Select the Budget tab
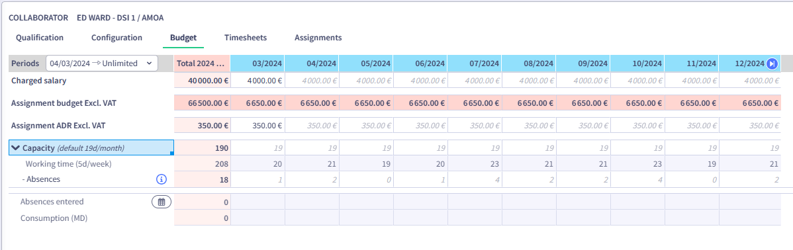 [x=183, y=38]
